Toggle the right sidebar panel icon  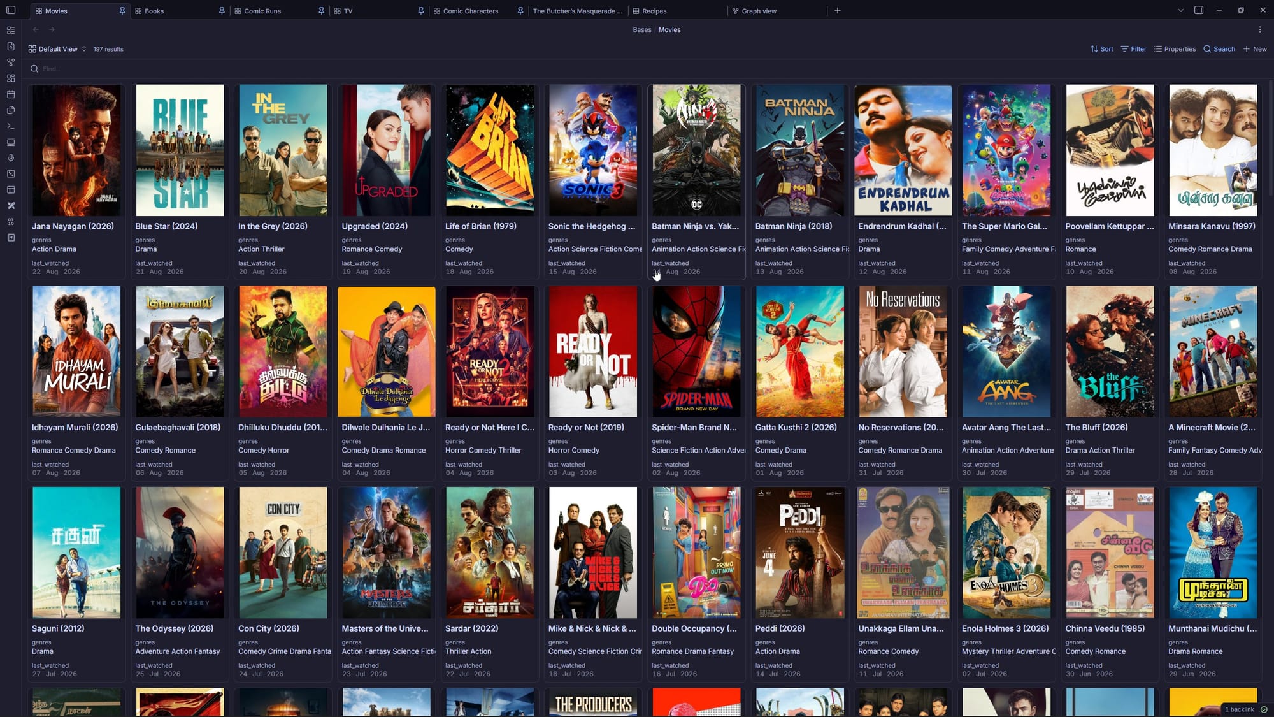point(1199,10)
